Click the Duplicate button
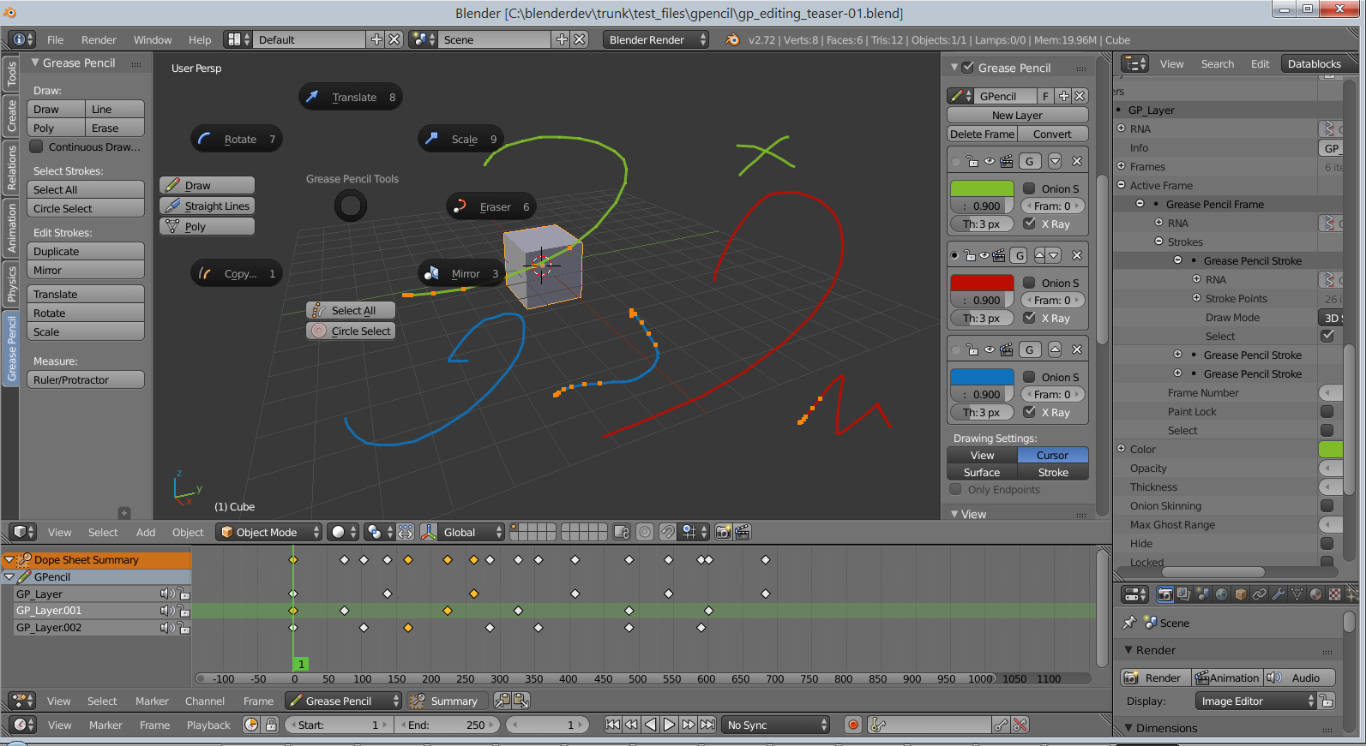The image size is (1366, 746). pos(87,251)
